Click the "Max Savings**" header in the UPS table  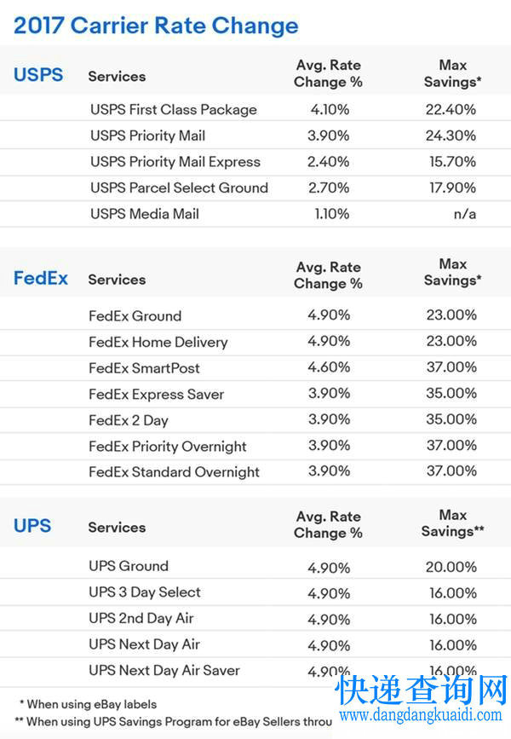click(452, 523)
